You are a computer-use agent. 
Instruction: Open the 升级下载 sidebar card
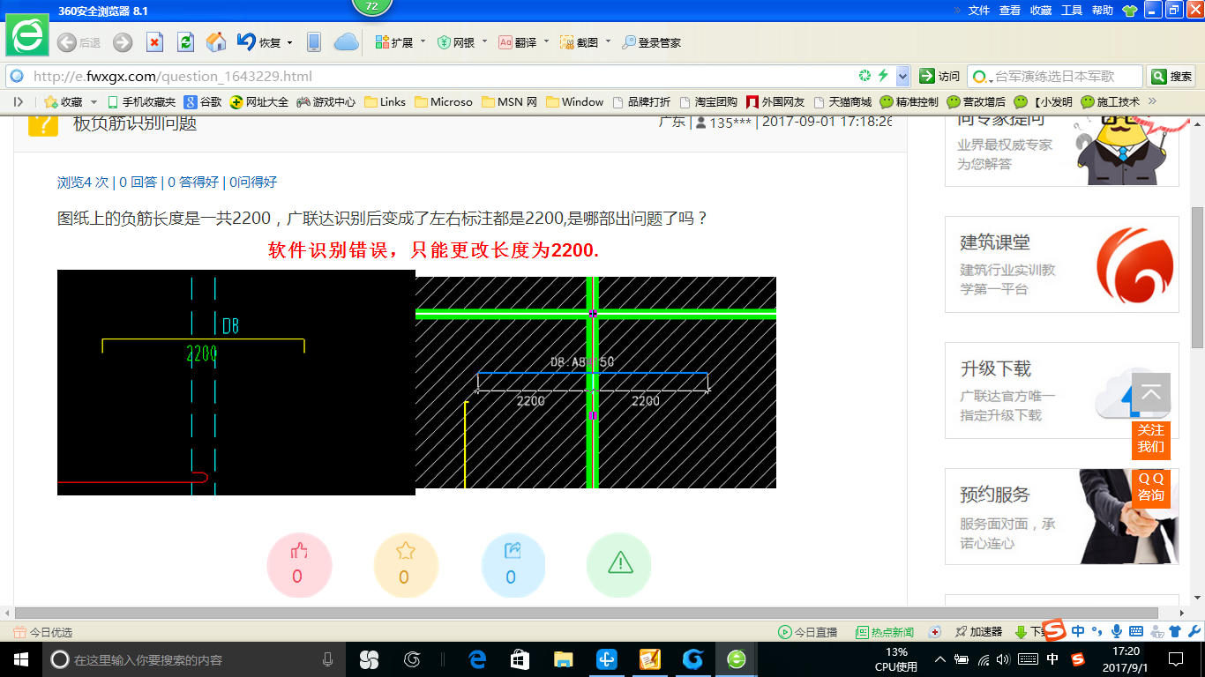1062,391
